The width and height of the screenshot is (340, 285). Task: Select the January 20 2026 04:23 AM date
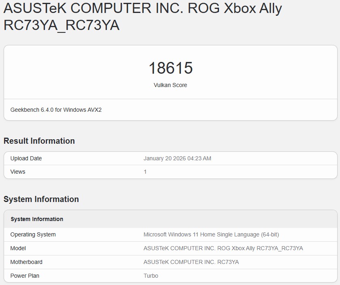(x=177, y=158)
